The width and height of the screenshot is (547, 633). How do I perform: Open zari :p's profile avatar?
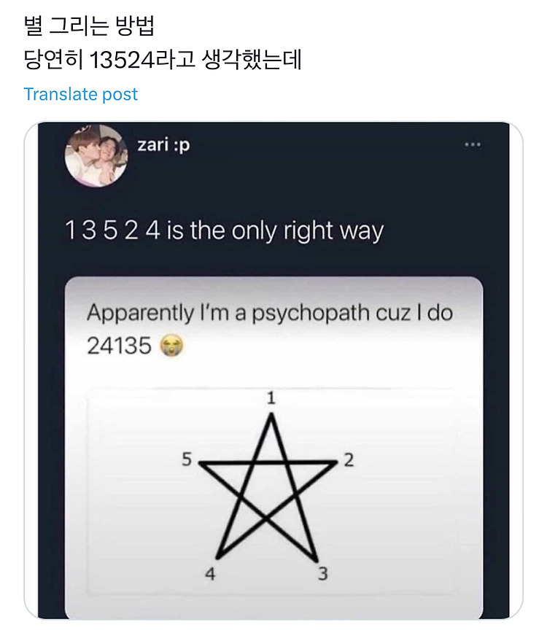tap(96, 155)
